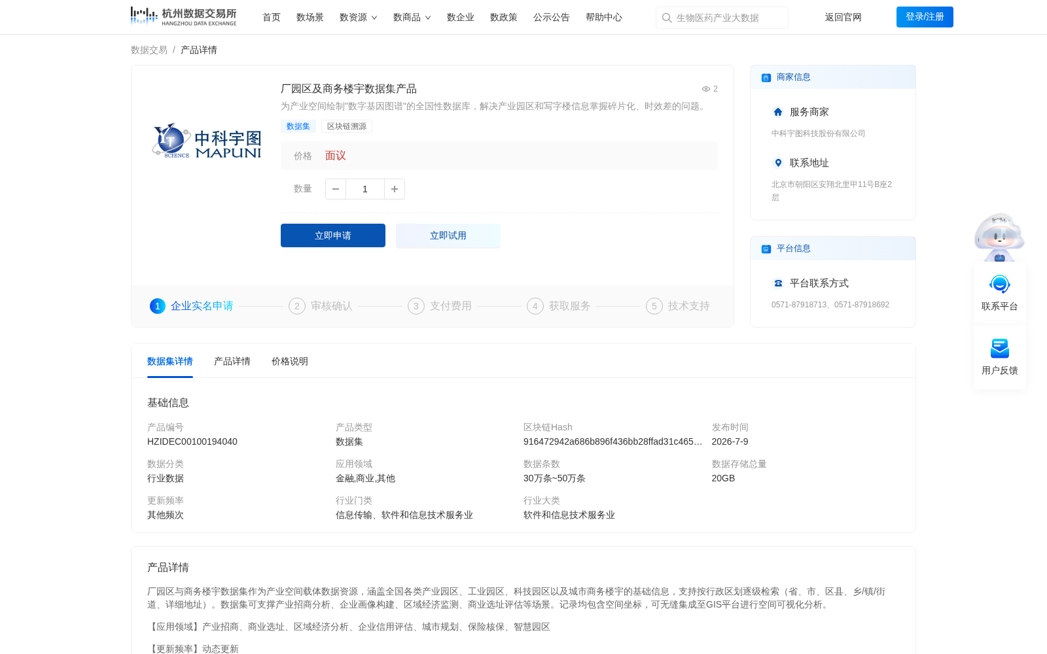Image resolution: width=1047 pixels, height=654 pixels.
Task: Switch to the 价格说明 tab
Action: coord(290,361)
